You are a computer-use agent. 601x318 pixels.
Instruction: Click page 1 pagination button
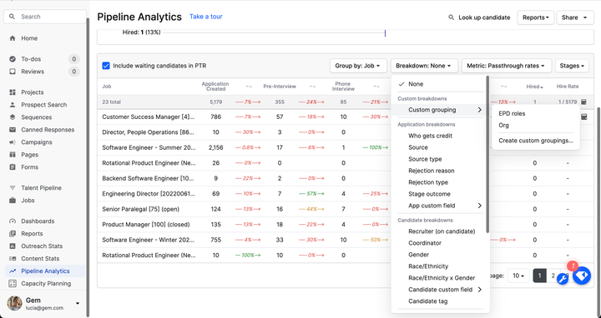[x=539, y=276]
